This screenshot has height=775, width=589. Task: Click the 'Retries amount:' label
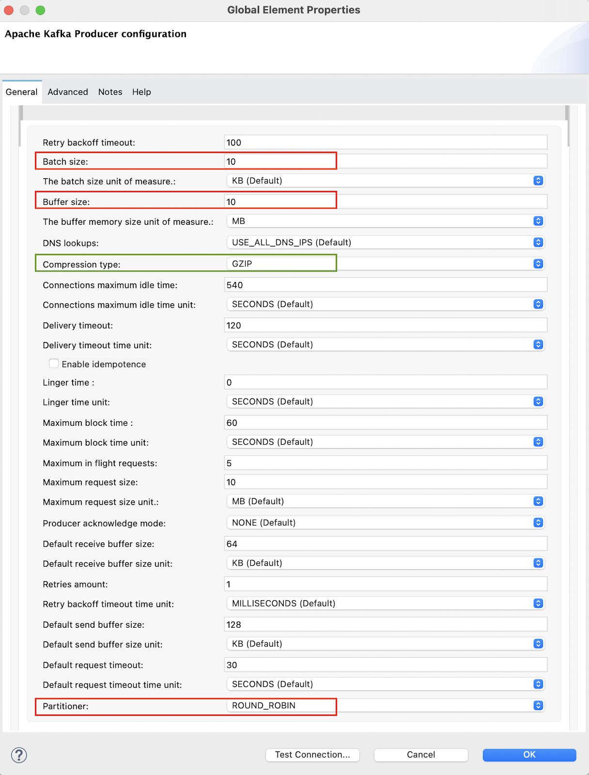point(75,585)
